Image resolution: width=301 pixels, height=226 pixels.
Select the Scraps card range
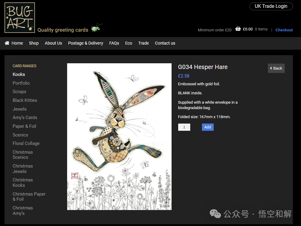pos(19,92)
